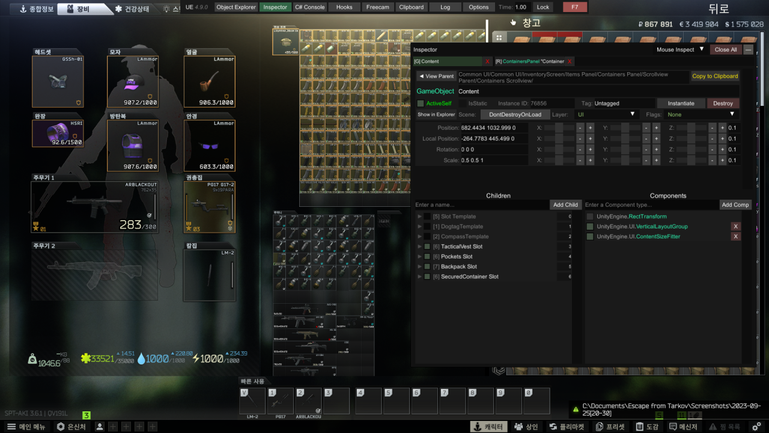The height and width of the screenshot is (433, 769).
Task: Toggle ContentSizeFitter component enabled checkbox
Action: (590, 236)
